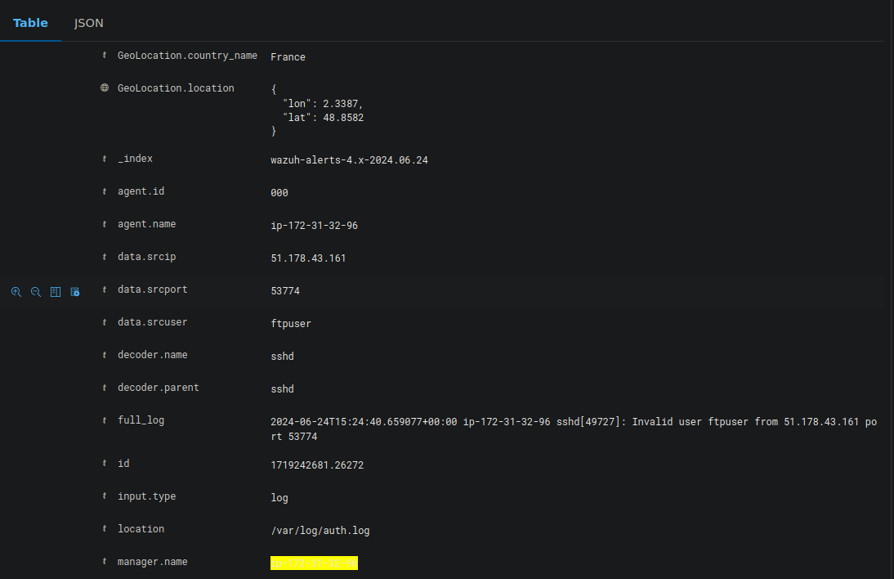Select the full_log field name
Screen dimensions: 894x579
[x=141, y=420]
